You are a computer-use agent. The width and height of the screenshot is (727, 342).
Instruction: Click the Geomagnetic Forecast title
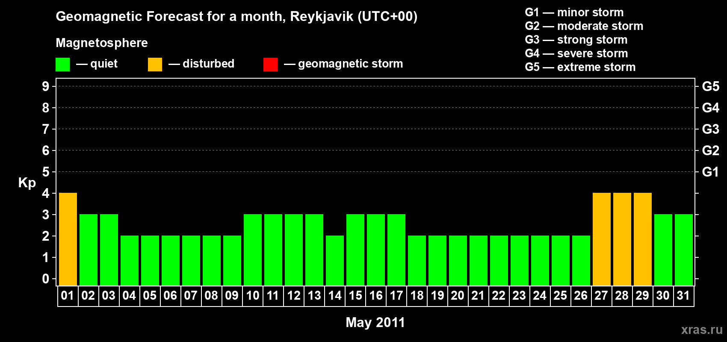[x=236, y=17]
